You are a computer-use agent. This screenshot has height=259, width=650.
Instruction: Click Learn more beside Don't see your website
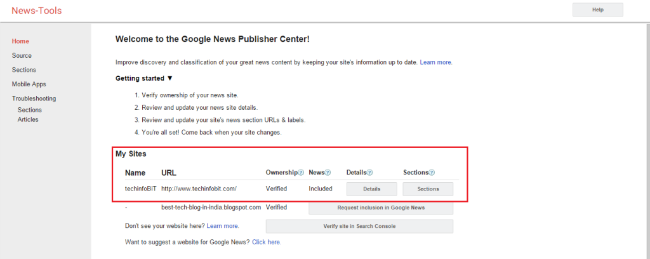point(222,226)
